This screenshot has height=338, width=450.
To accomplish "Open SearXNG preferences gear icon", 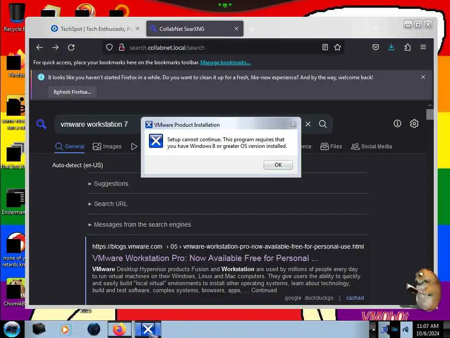I will click(414, 124).
